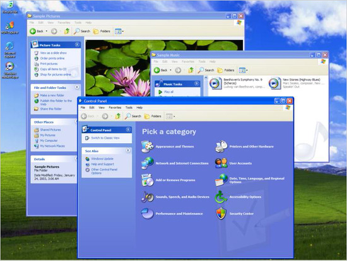Screen dimensions: 347x261
Task: Click My Computer under Other Places
Action: pos(49,141)
